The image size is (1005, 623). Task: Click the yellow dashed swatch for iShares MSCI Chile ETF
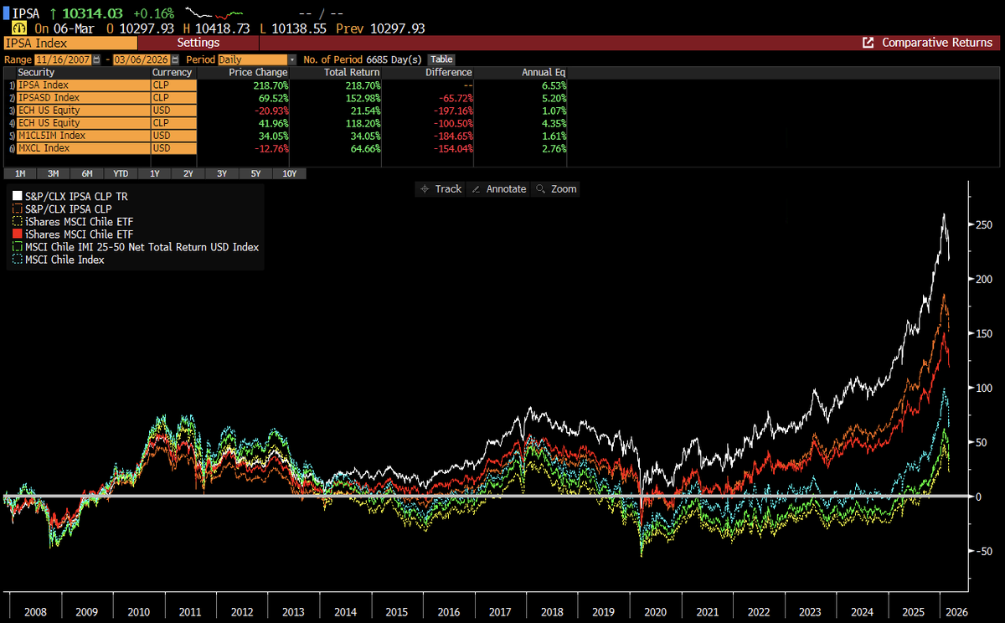click(x=17, y=221)
